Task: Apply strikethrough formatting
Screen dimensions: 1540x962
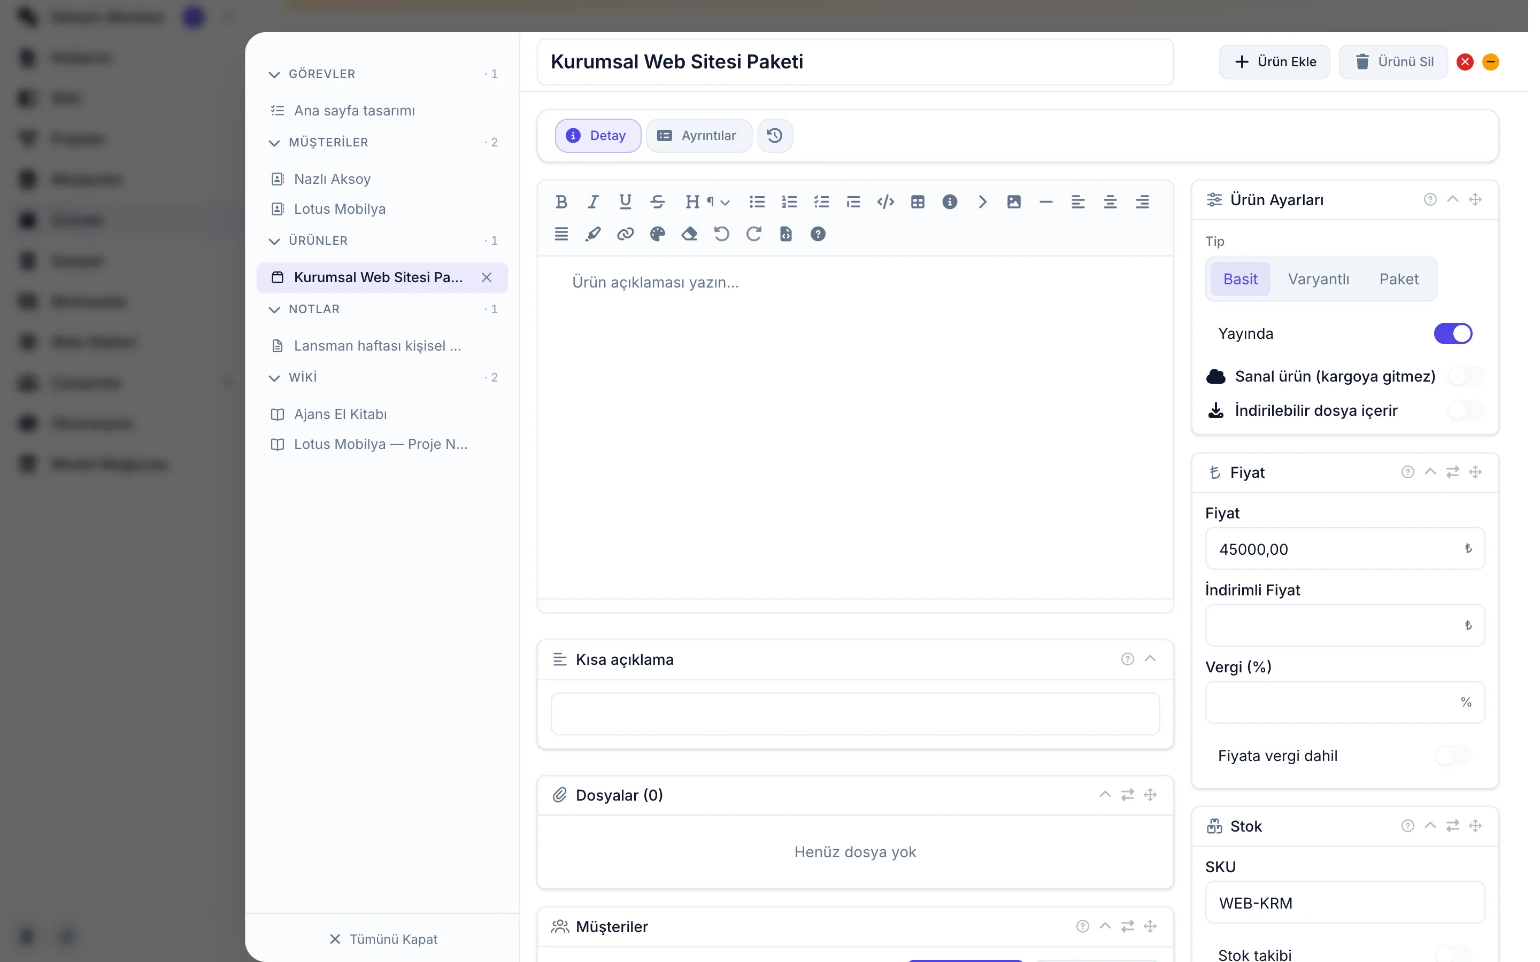Action: point(657,201)
